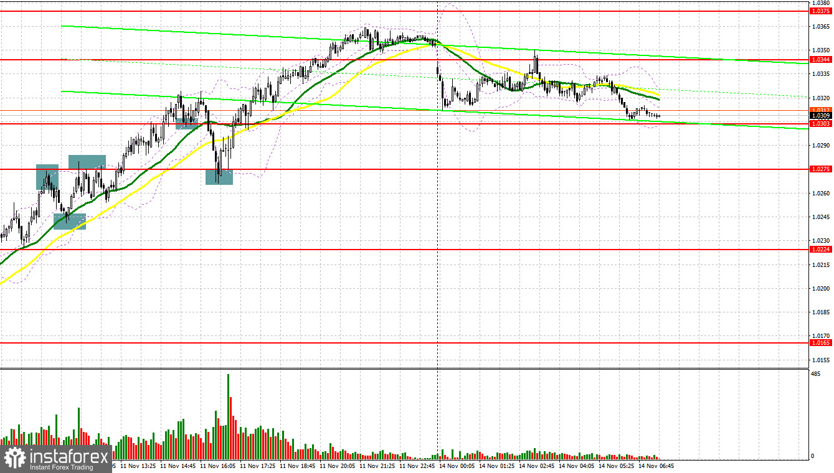
Task: Click the 11 Nov 16:05 time label
Action: tap(219, 466)
